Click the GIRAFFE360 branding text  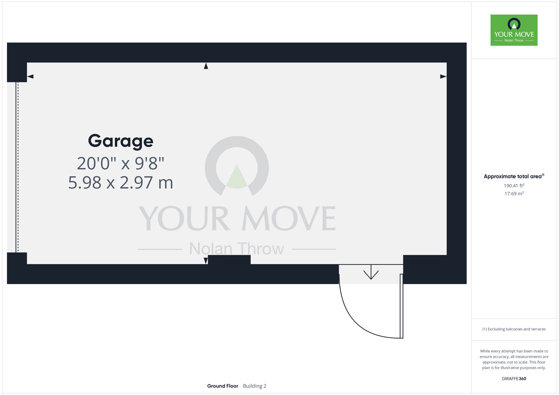tap(514, 379)
